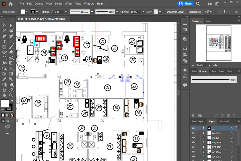Open the Pathfinder panel icon
241x161 pixels.
(x=185, y=61)
